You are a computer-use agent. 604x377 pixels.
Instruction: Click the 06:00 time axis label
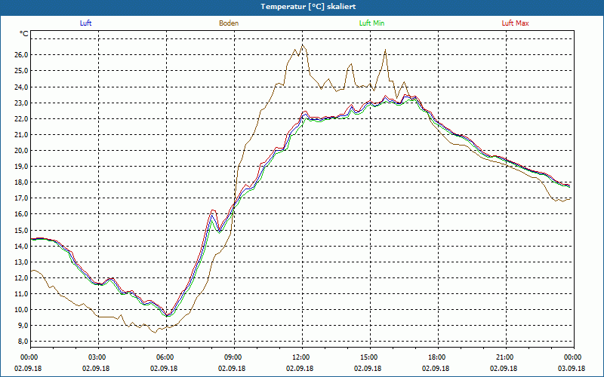tap(166, 357)
